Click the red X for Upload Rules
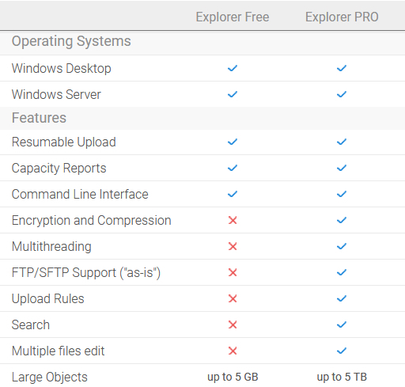The image size is (405, 387). click(x=233, y=298)
